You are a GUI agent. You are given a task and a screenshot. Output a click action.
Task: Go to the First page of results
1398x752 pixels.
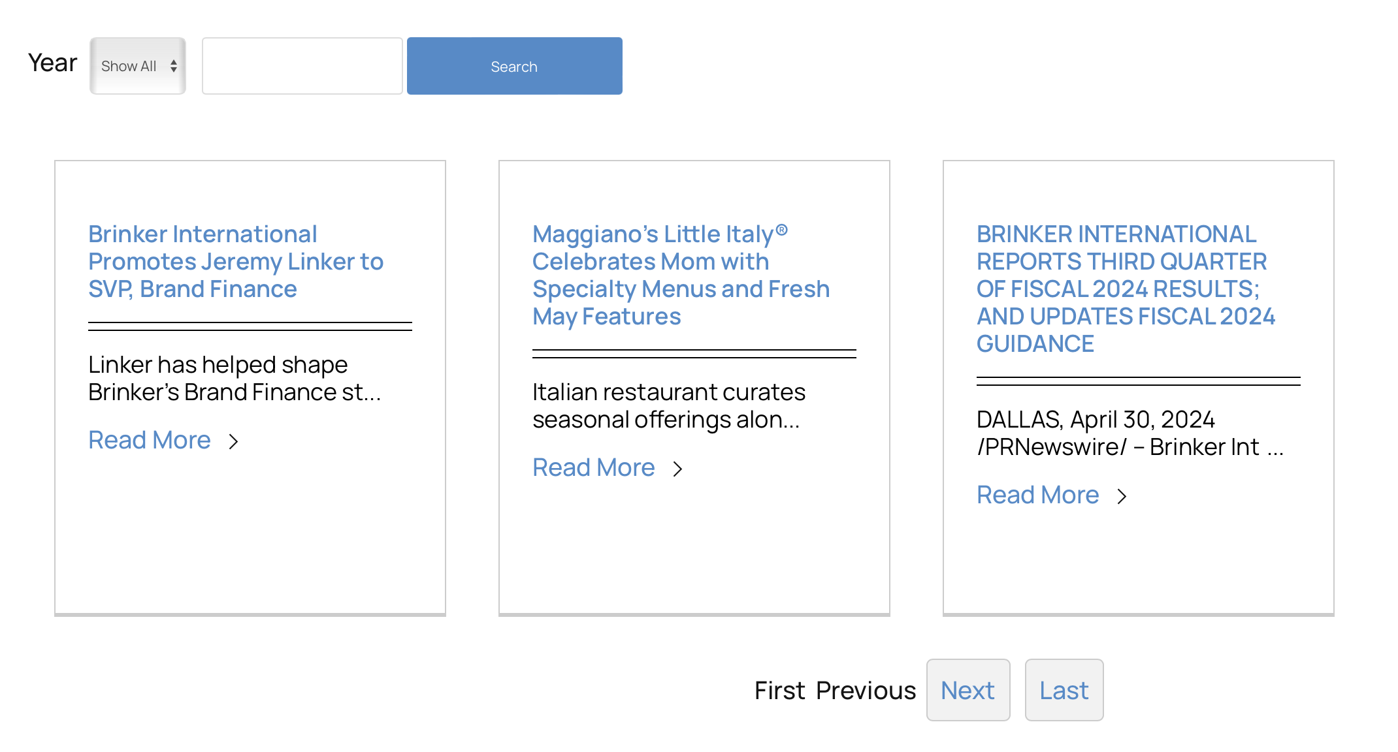[x=779, y=691]
